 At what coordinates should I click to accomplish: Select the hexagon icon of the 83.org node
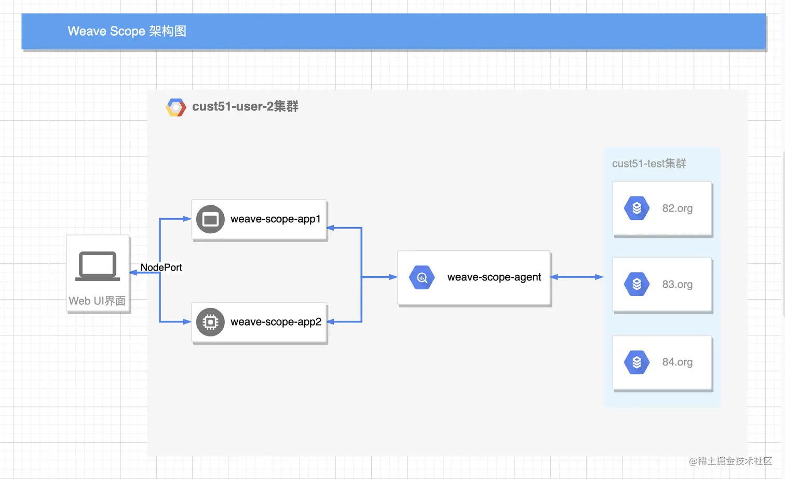pos(635,284)
